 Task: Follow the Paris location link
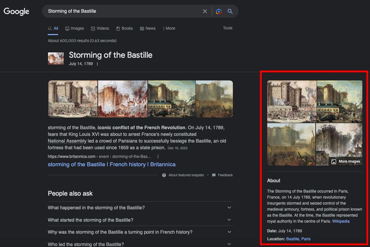306,239
